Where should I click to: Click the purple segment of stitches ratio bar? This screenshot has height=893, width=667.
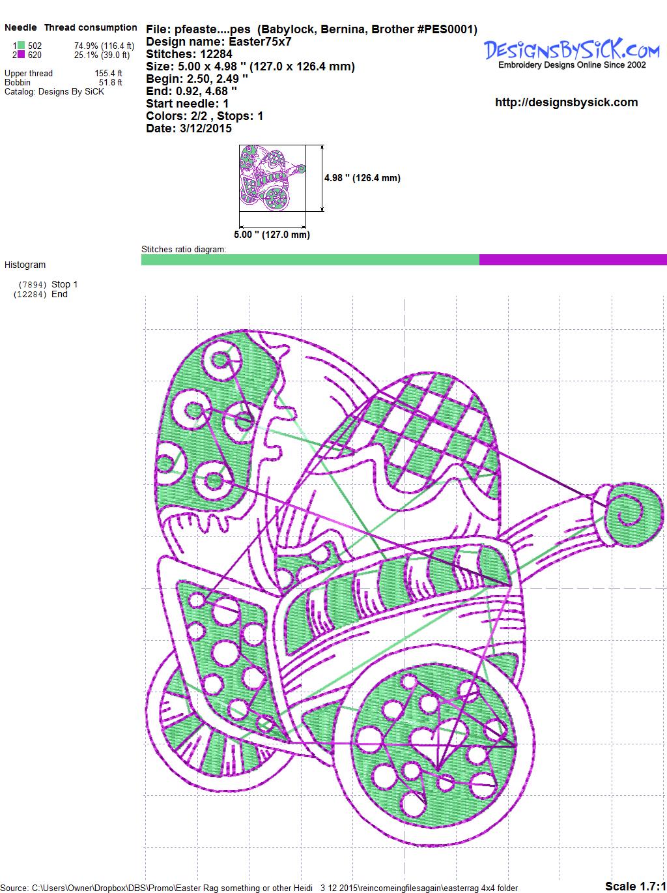(573, 260)
